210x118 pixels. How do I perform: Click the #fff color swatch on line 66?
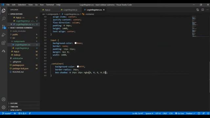tap(78, 67)
